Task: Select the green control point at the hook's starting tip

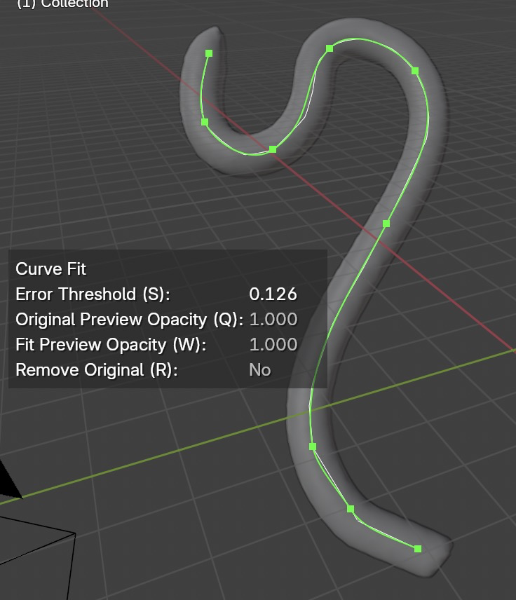Action: tap(209, 53)
